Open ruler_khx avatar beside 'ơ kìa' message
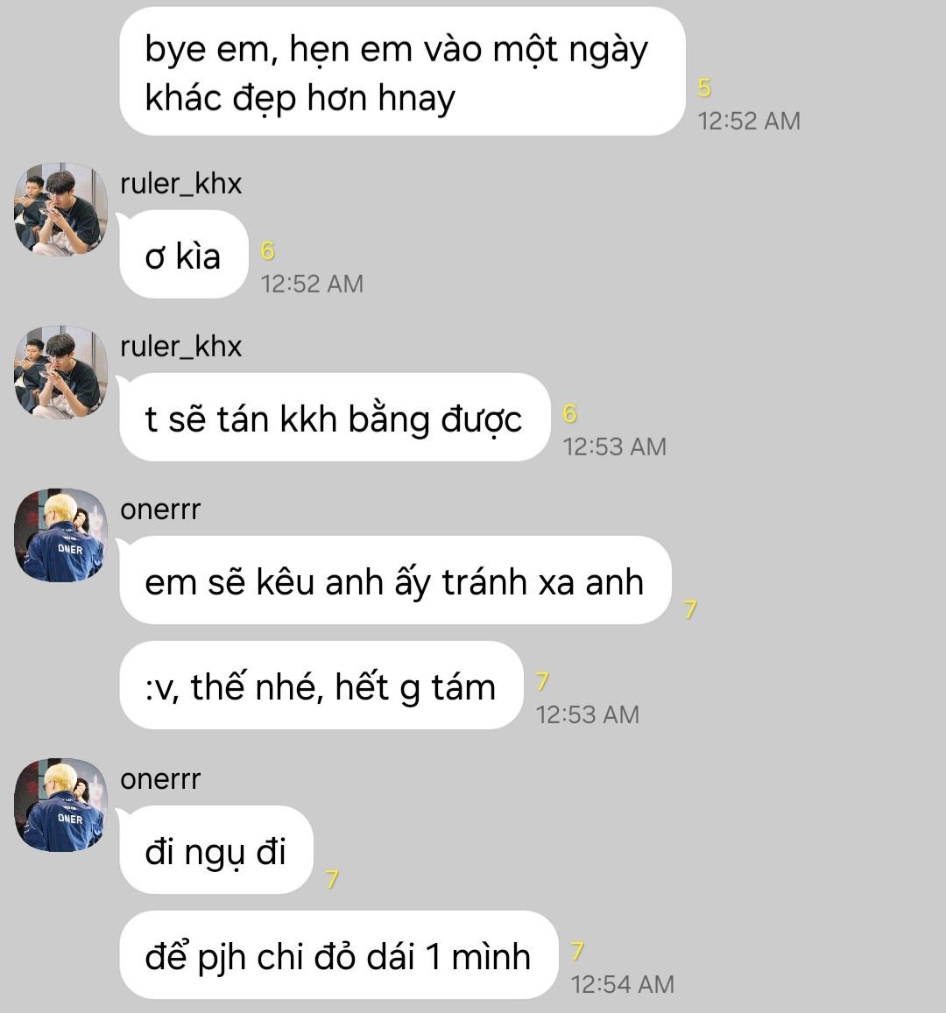Image resolution: width=946 pixels, height=1013 pixels. click(60, 208)
